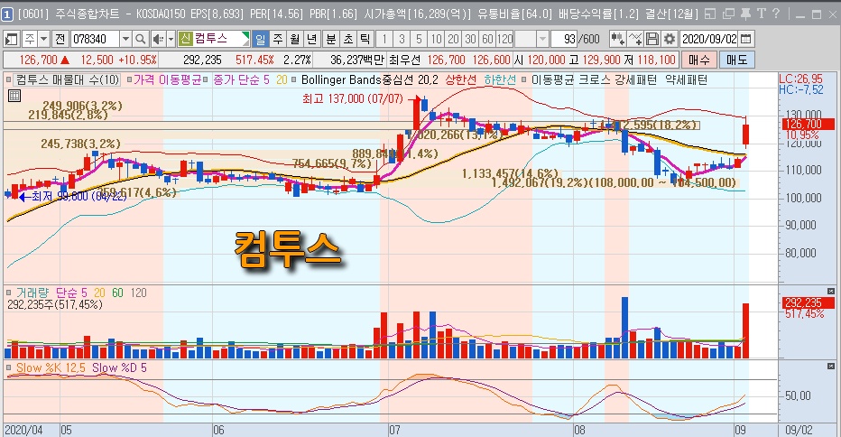Click the speaker sound icon
The image size is (841, 437).
pos(158,39)
